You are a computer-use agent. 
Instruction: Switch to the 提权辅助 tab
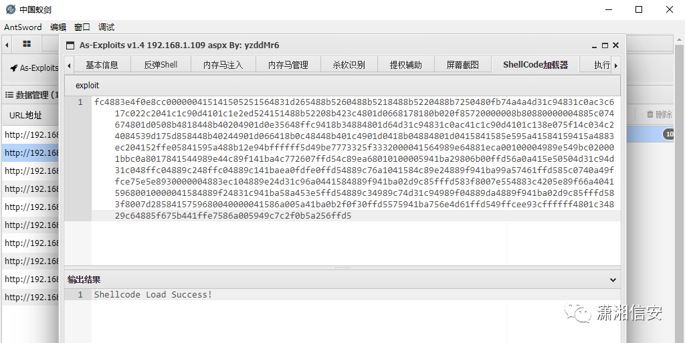tap(406, 65)
